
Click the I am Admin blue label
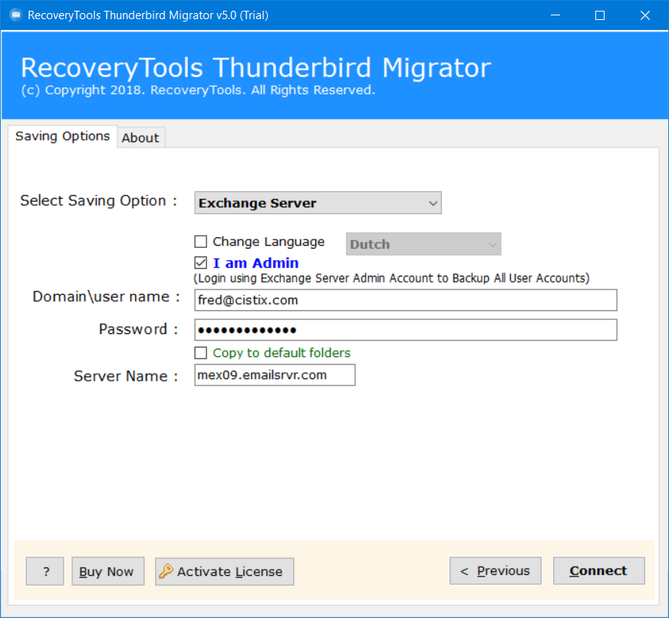click(255, 263)
